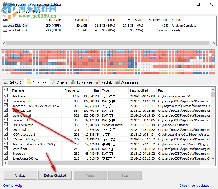The image size is (218, 189).
Task: Switch to the Drive C: tab
Action: 13,82
